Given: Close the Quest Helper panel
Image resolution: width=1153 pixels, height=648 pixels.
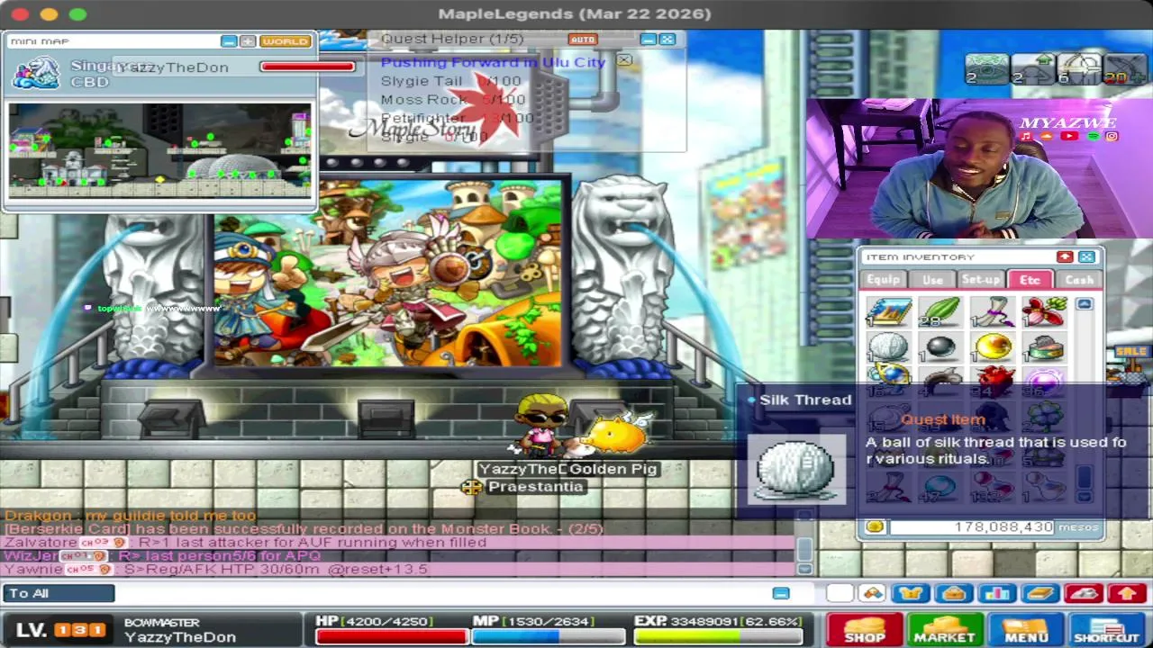Looking at the screenshot, I should pyautogui.click(x=667, y=40).
